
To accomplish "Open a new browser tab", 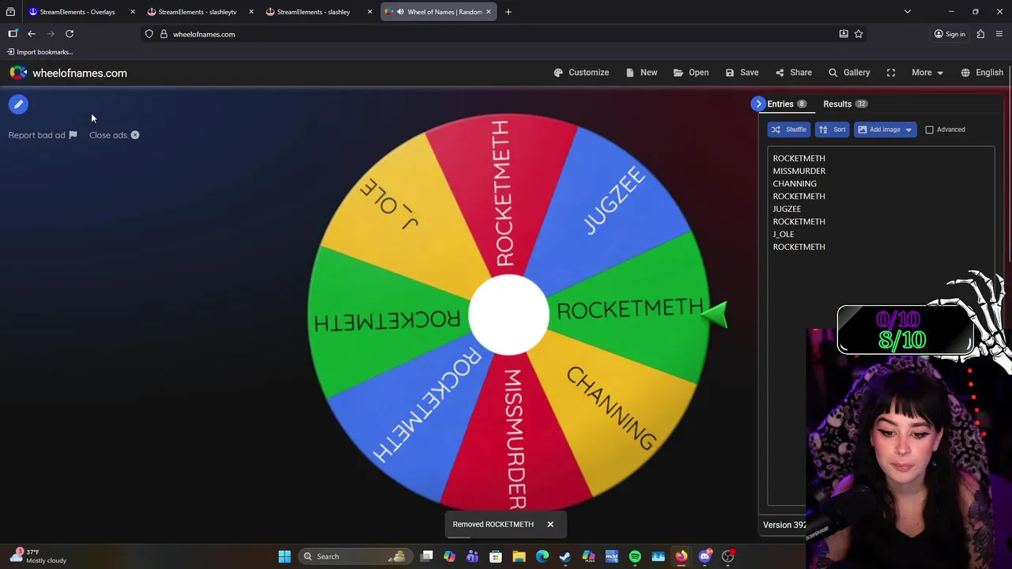I will (x=508, y=12).
